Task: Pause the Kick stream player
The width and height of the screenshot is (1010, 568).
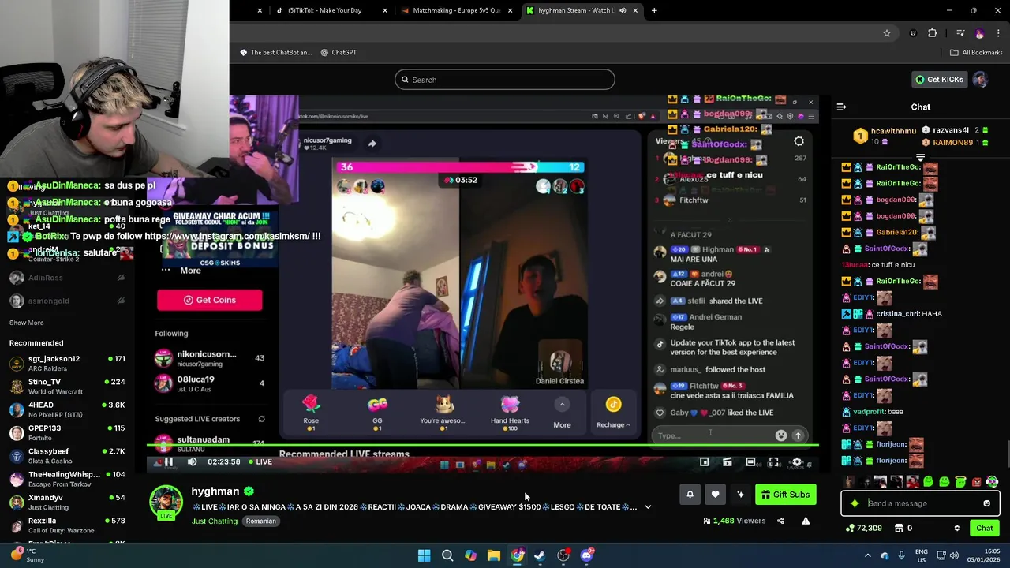Action: coord(168,462)
